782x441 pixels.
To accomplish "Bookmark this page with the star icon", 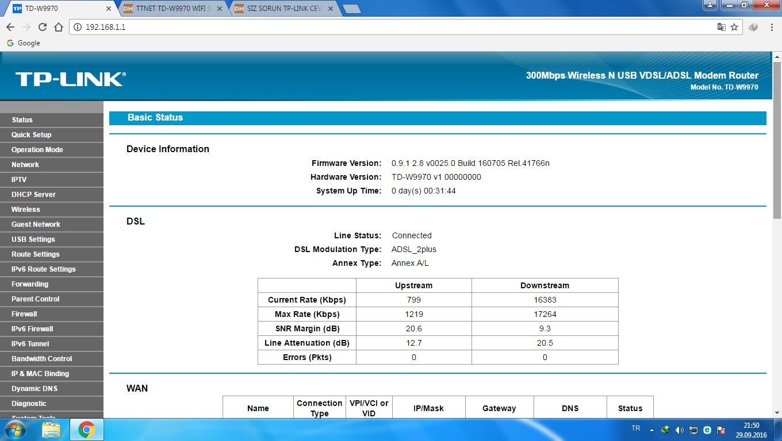I will [x=734, y=27].
